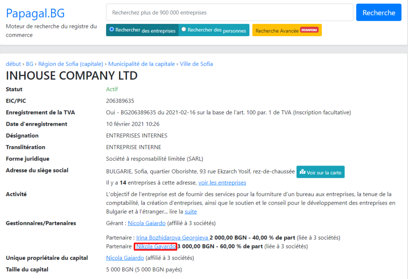
Task: Click '3 000,00 BGN - 60,00 % de part'
Action: click(220, 246)
